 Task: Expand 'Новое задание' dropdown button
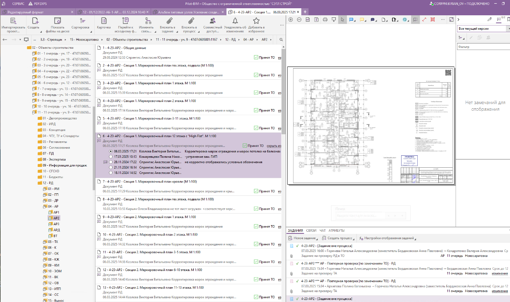[317, 239]
